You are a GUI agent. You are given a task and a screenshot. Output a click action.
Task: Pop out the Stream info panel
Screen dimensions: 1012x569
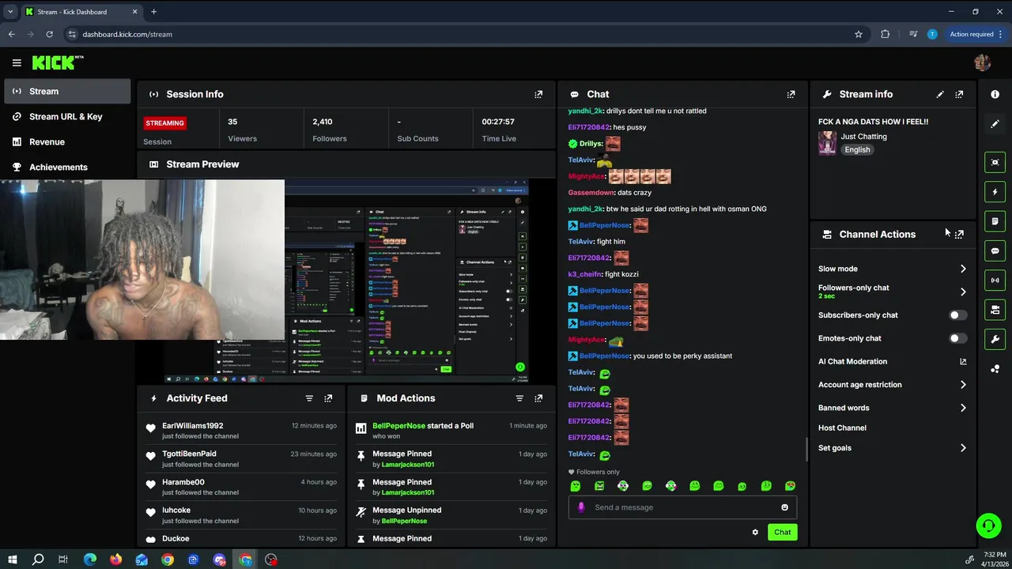pyautogui.click(x=959, y=94)
